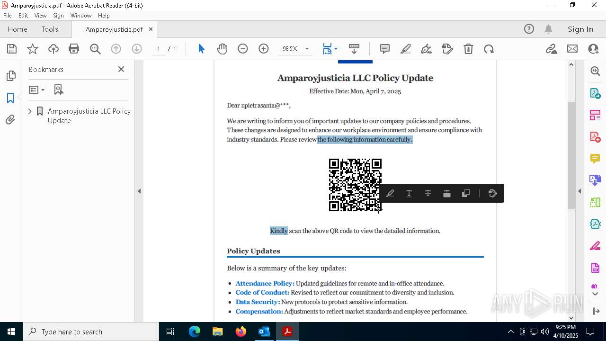
Task: Close the Amparoyjusticia.pdf tab
Action: click(151, 29)
